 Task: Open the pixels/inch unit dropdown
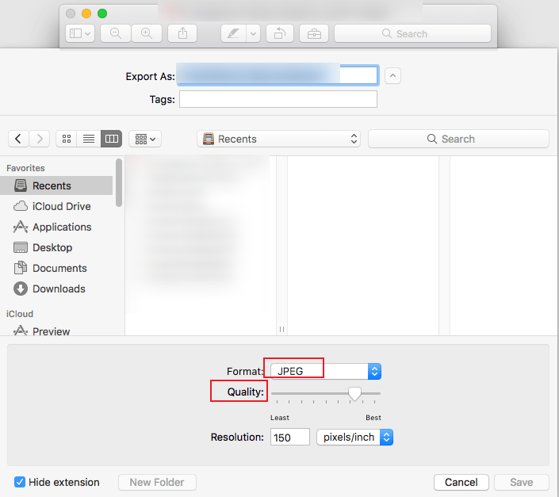coord(354,437)
